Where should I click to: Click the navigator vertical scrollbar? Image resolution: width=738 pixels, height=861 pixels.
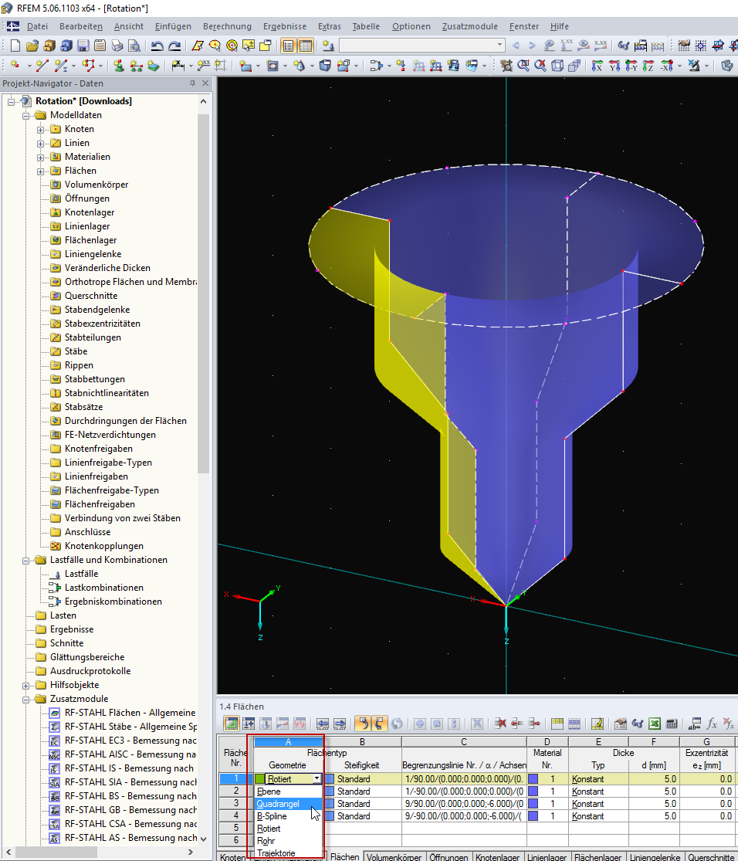tap(203, 293)
